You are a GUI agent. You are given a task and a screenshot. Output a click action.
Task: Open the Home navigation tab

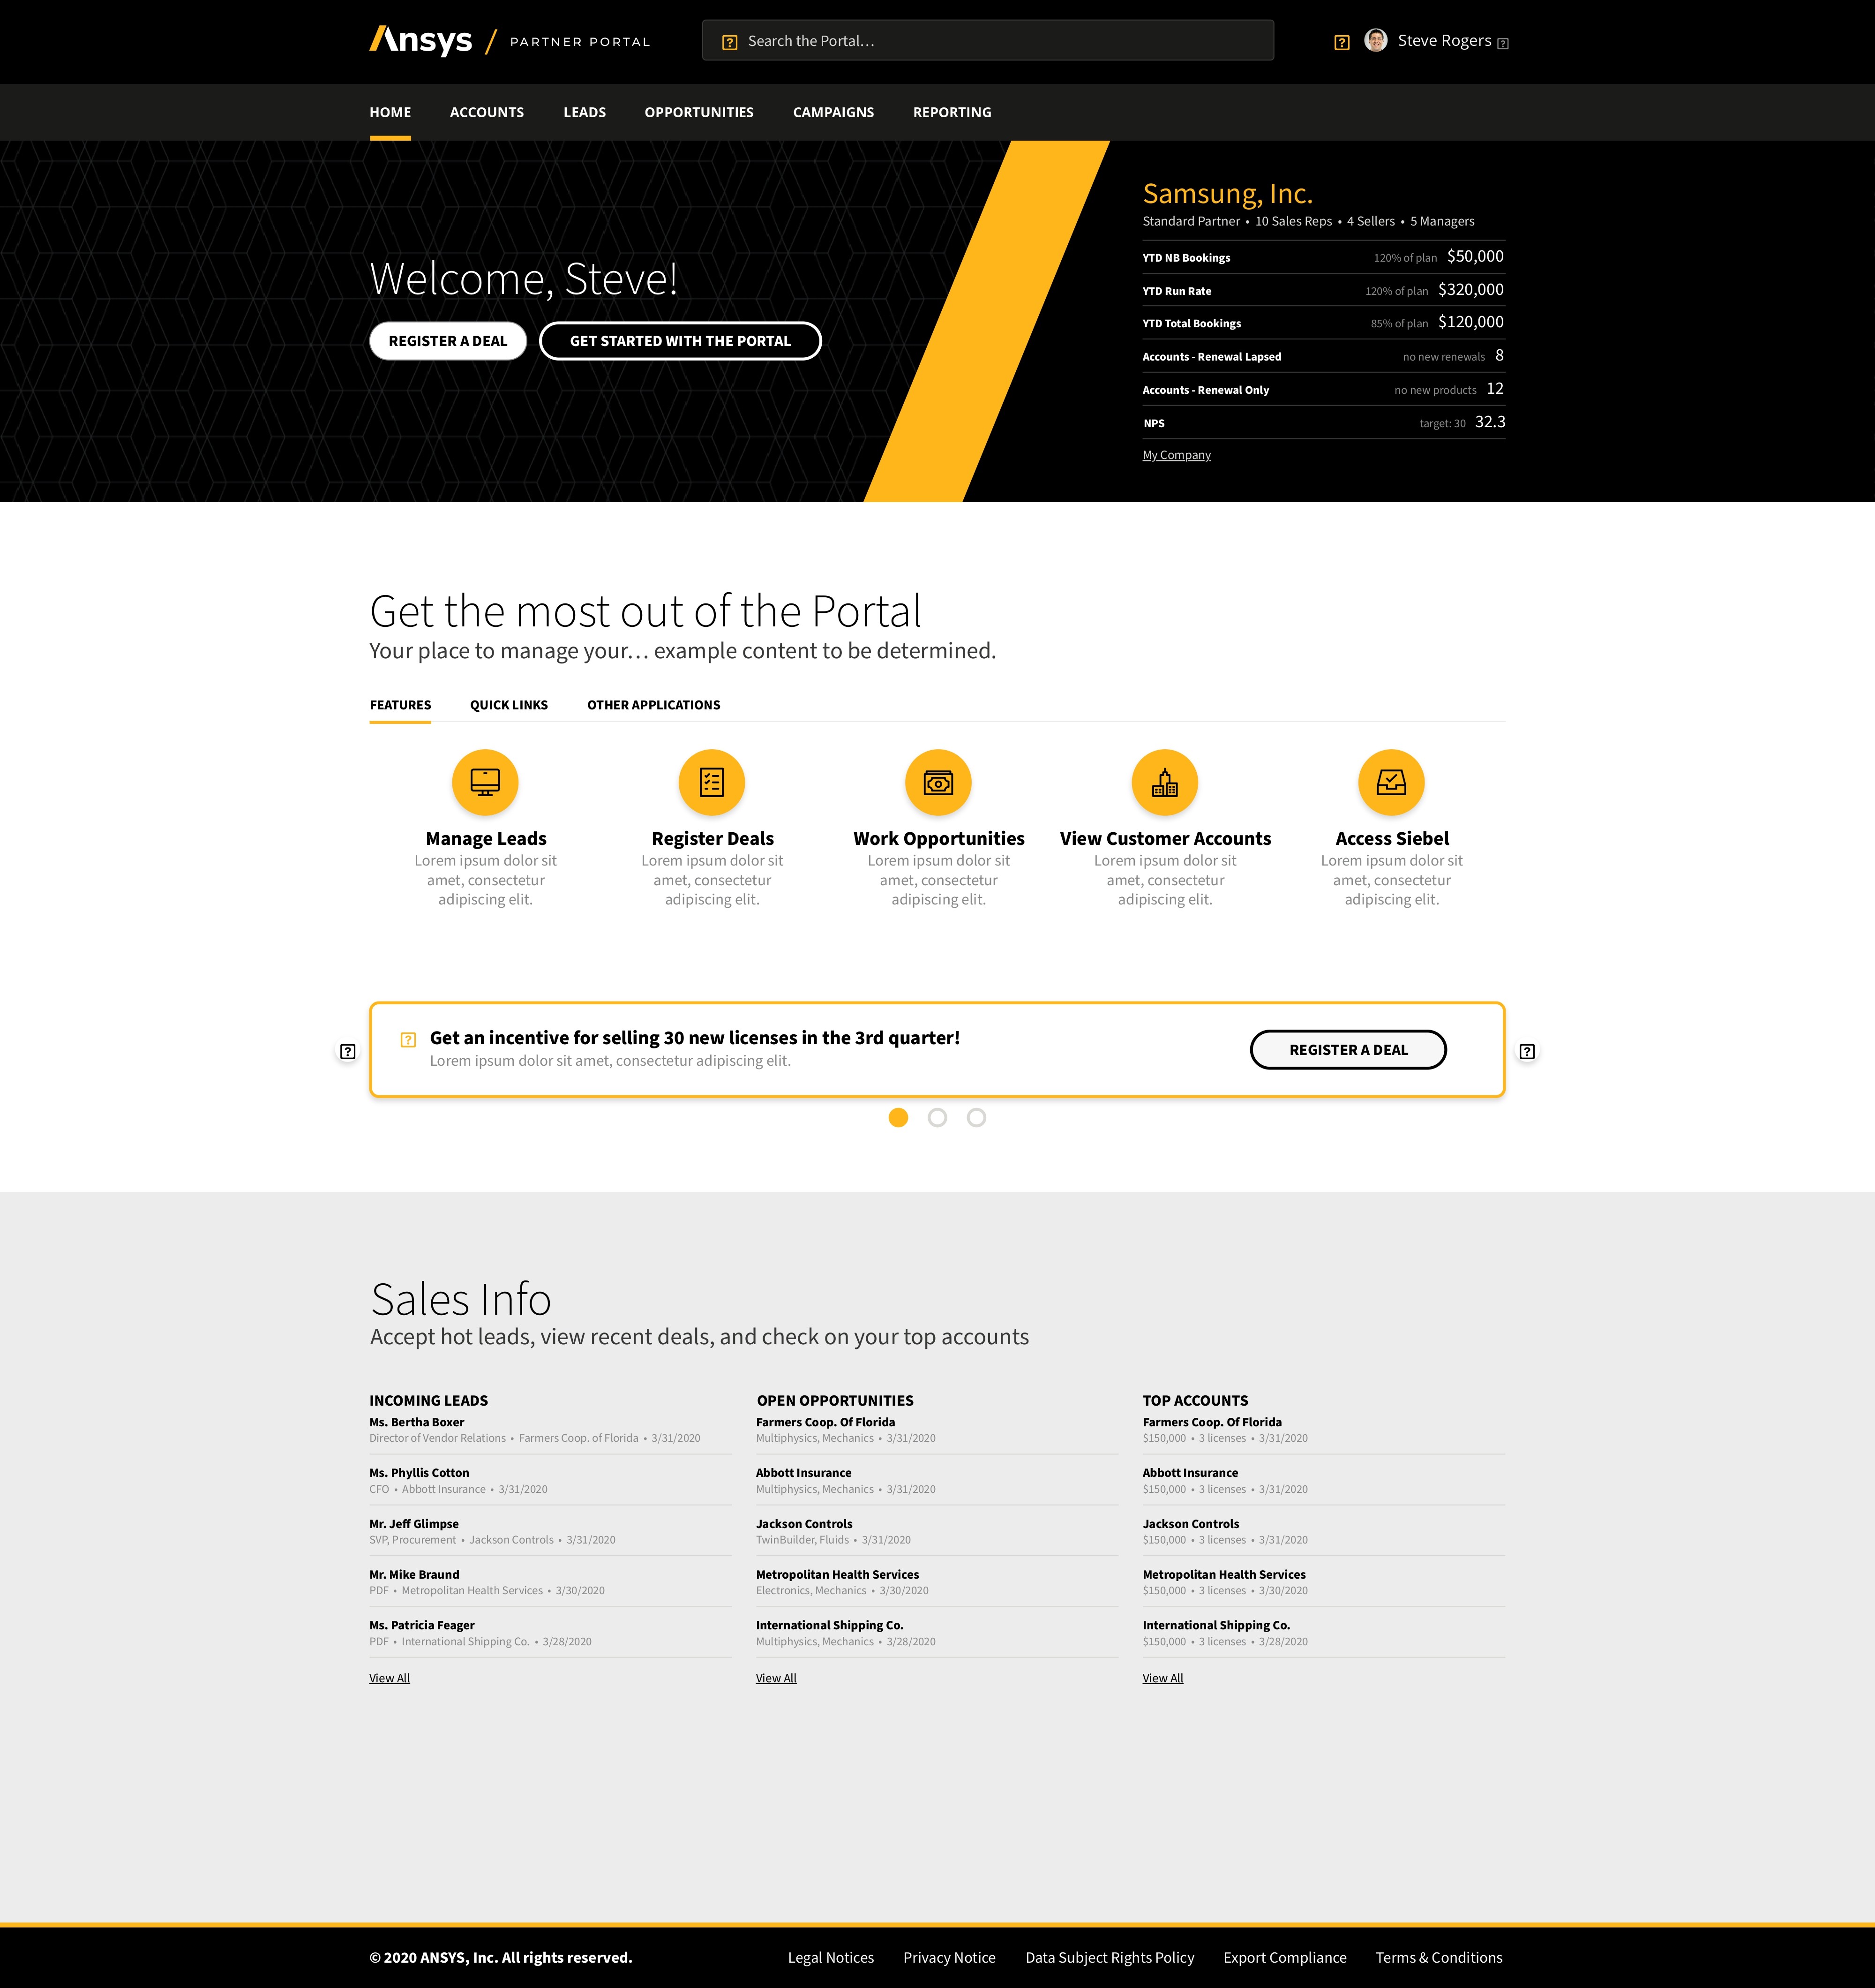click(x=390, y=112)
